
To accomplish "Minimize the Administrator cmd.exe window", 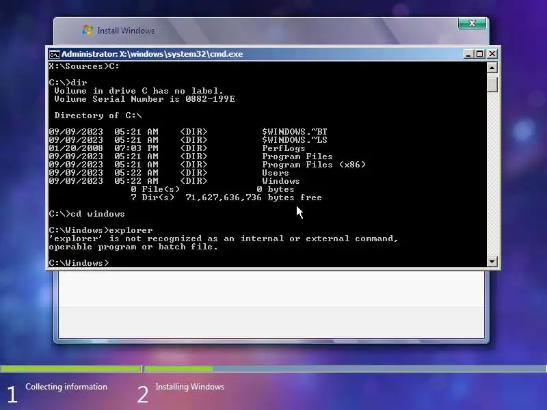I will click(x=468, y=54).
